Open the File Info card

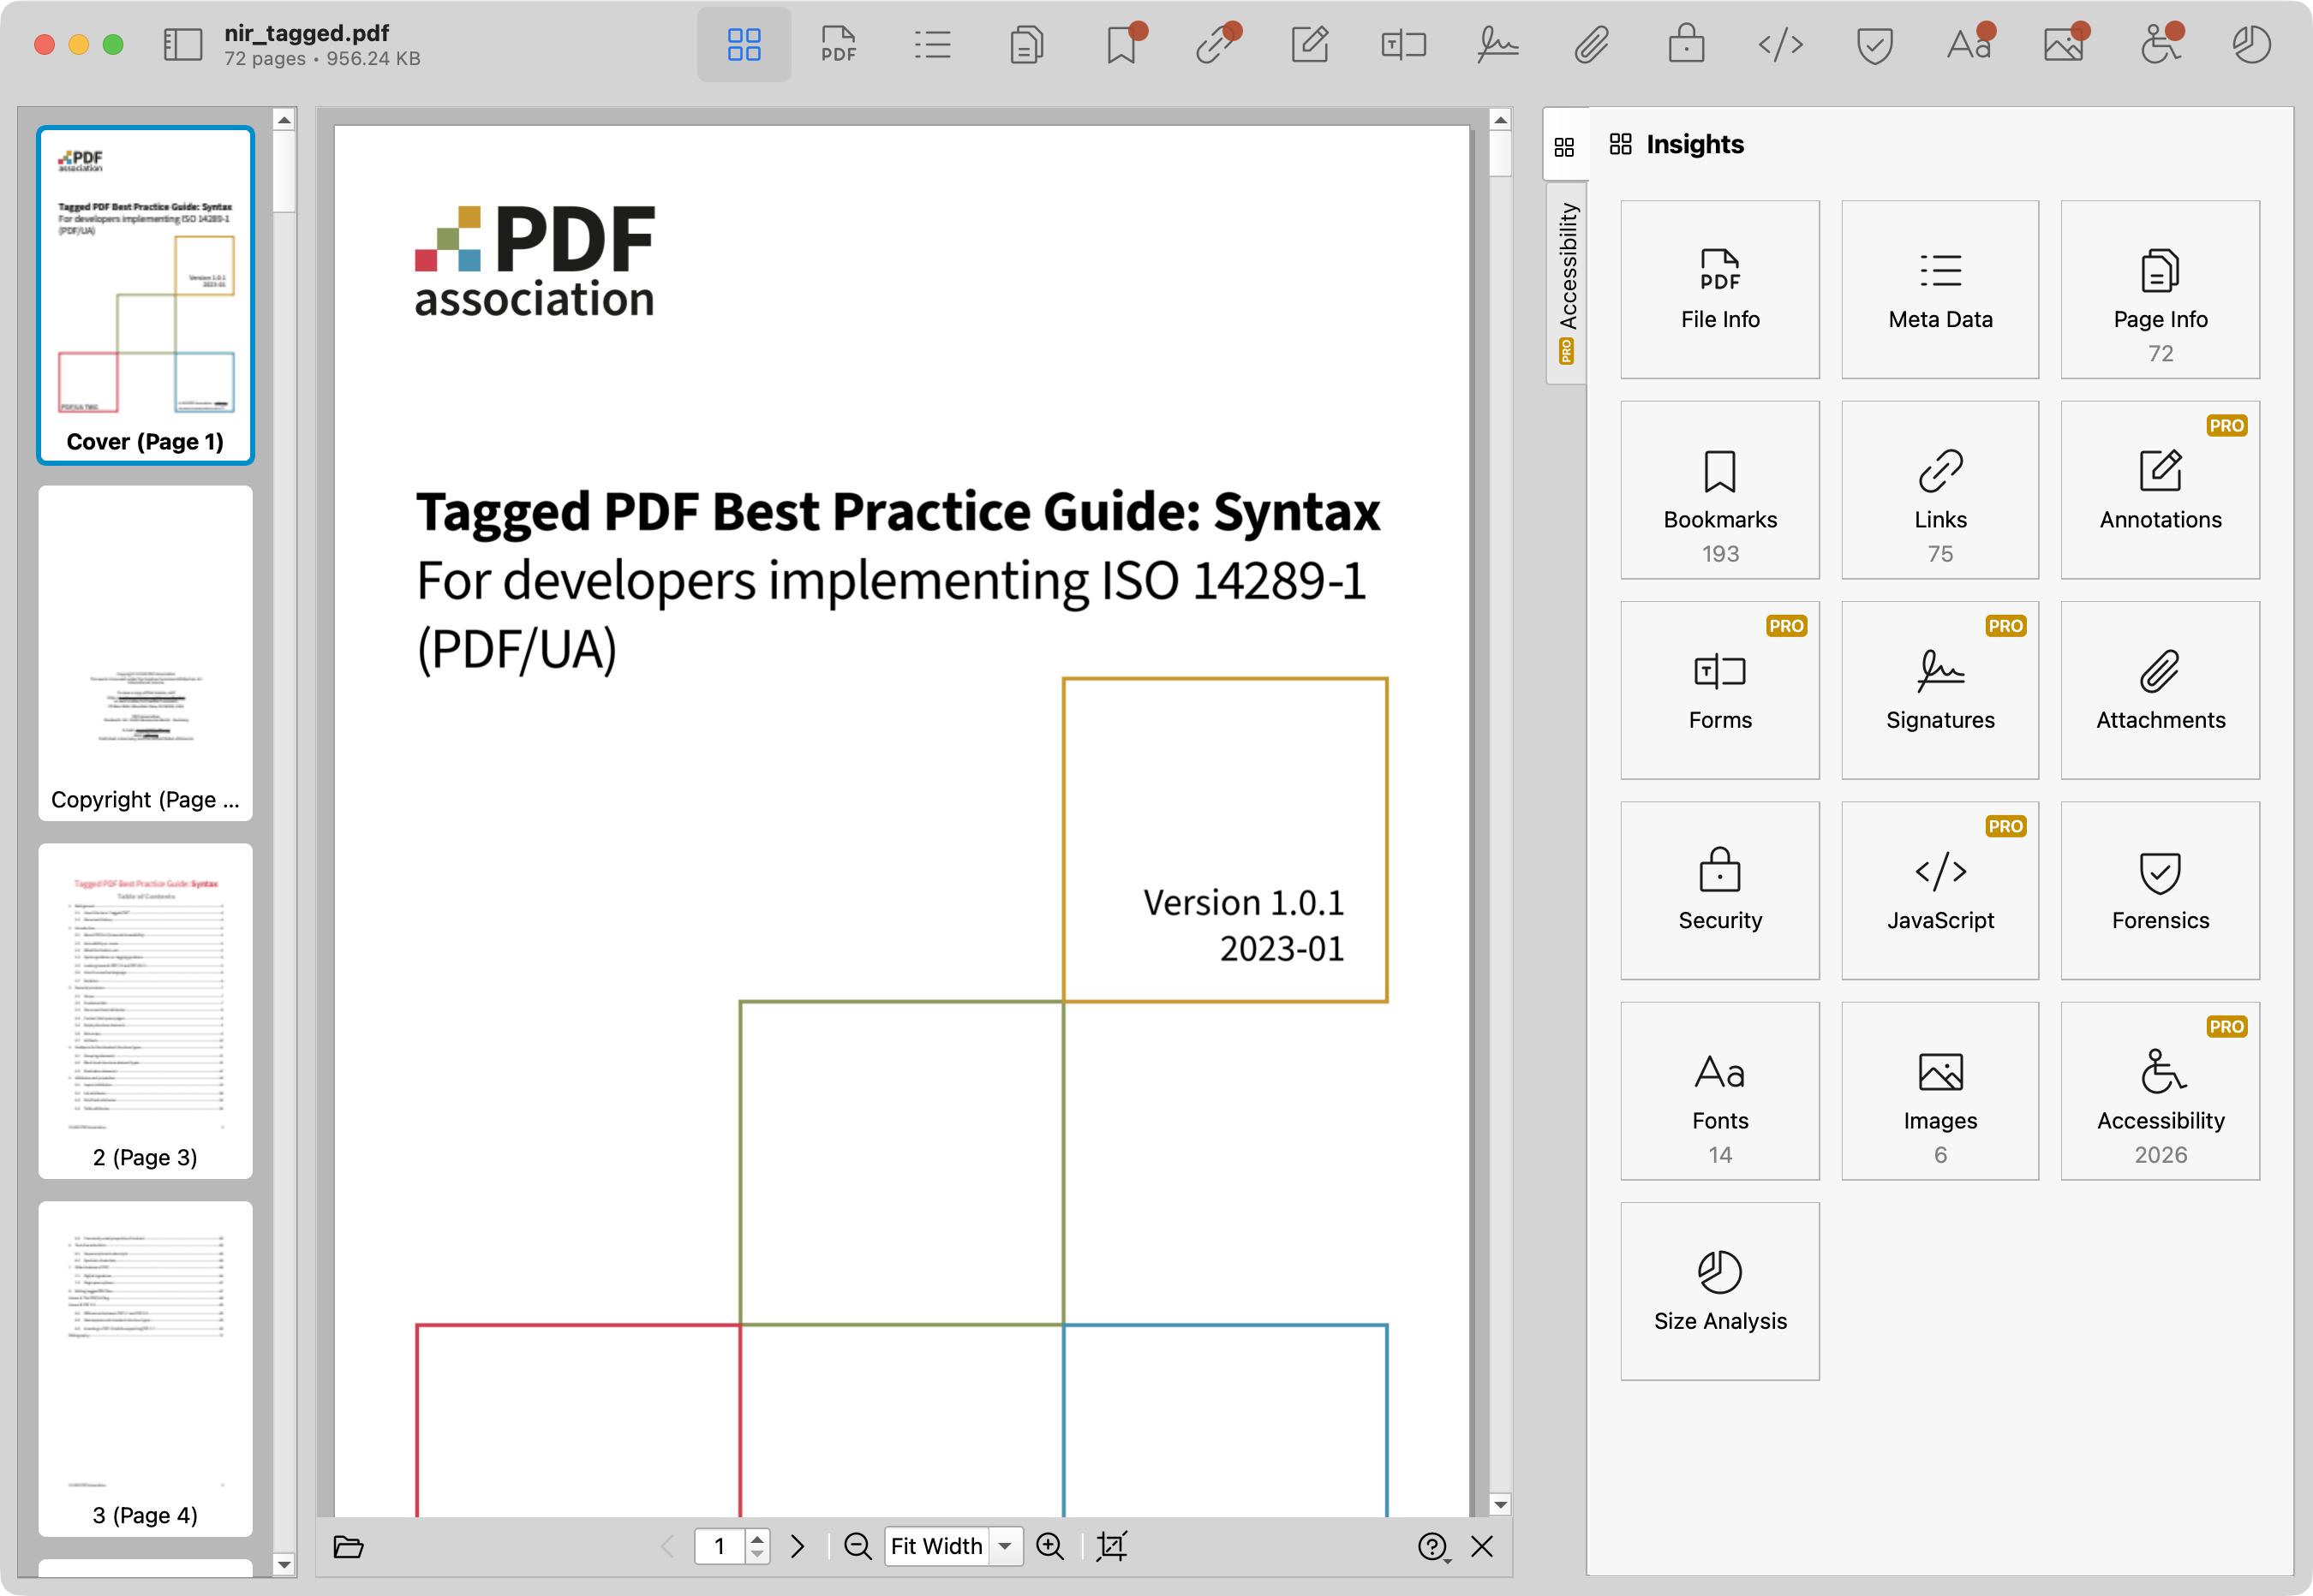[x=1719, y=289]
